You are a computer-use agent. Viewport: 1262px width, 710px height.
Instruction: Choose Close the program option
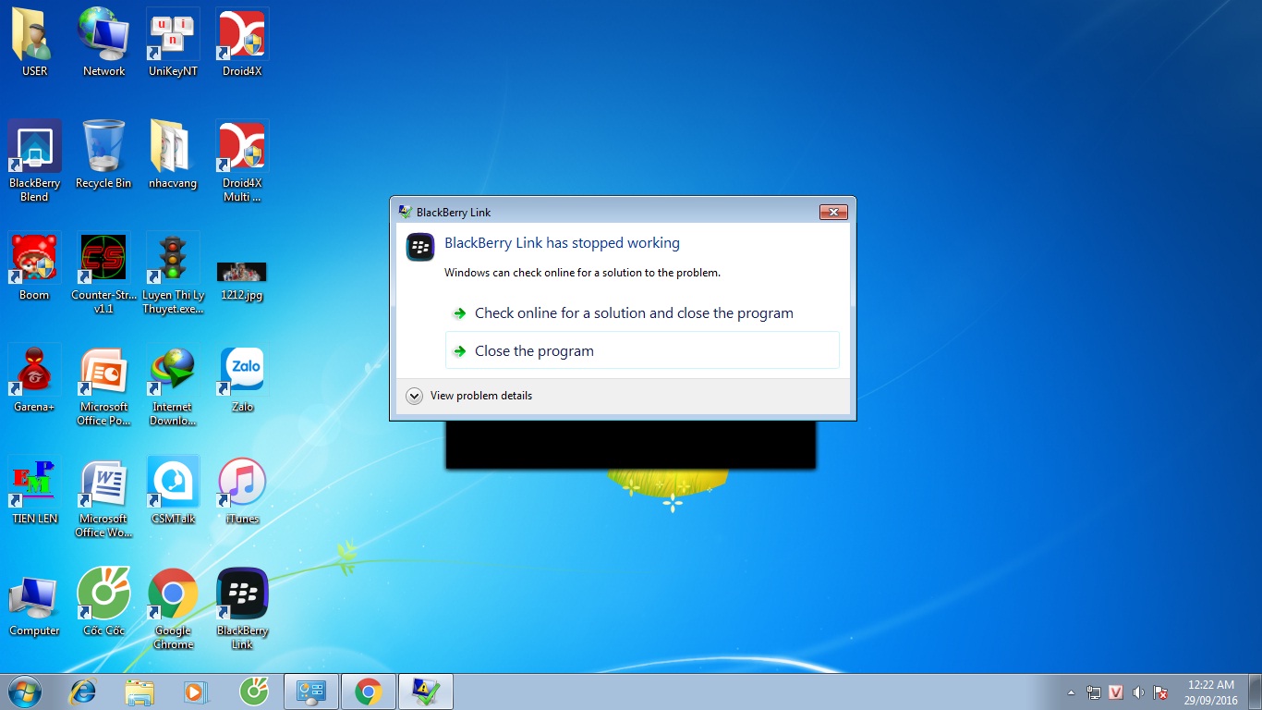[642, 350]
